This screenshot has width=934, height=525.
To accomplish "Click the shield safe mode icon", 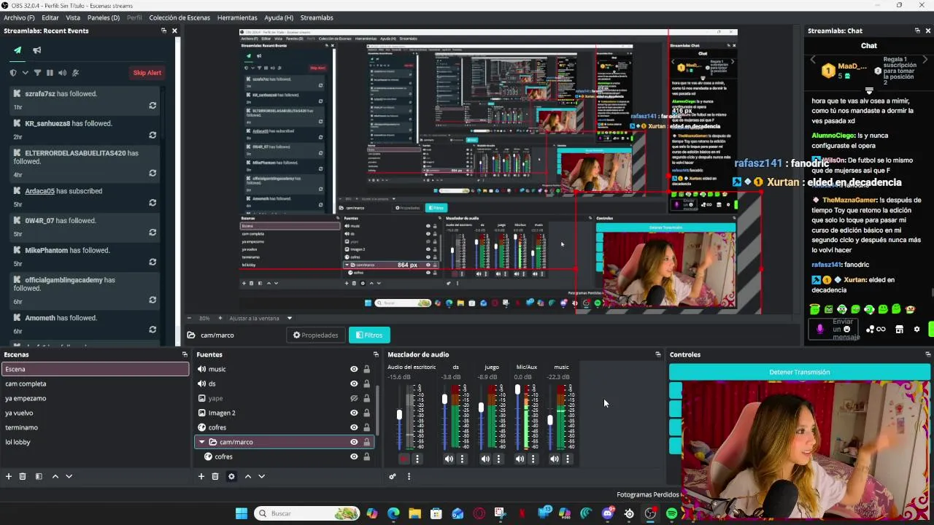I will point(13,73).
